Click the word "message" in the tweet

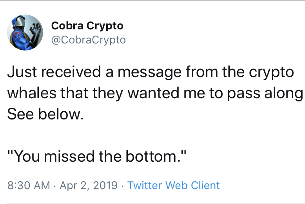click(x=150, y=72)
